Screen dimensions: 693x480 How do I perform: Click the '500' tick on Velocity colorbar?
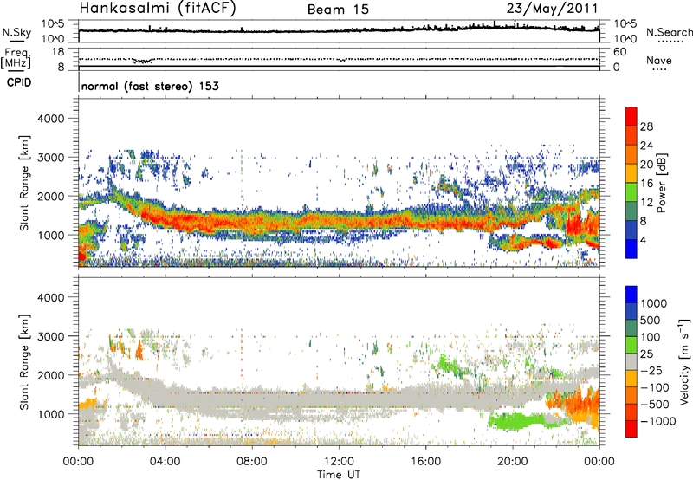point(651,320)
